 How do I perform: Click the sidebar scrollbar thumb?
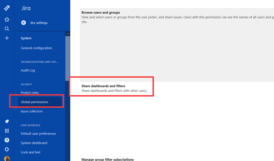(x=68, y=58)
